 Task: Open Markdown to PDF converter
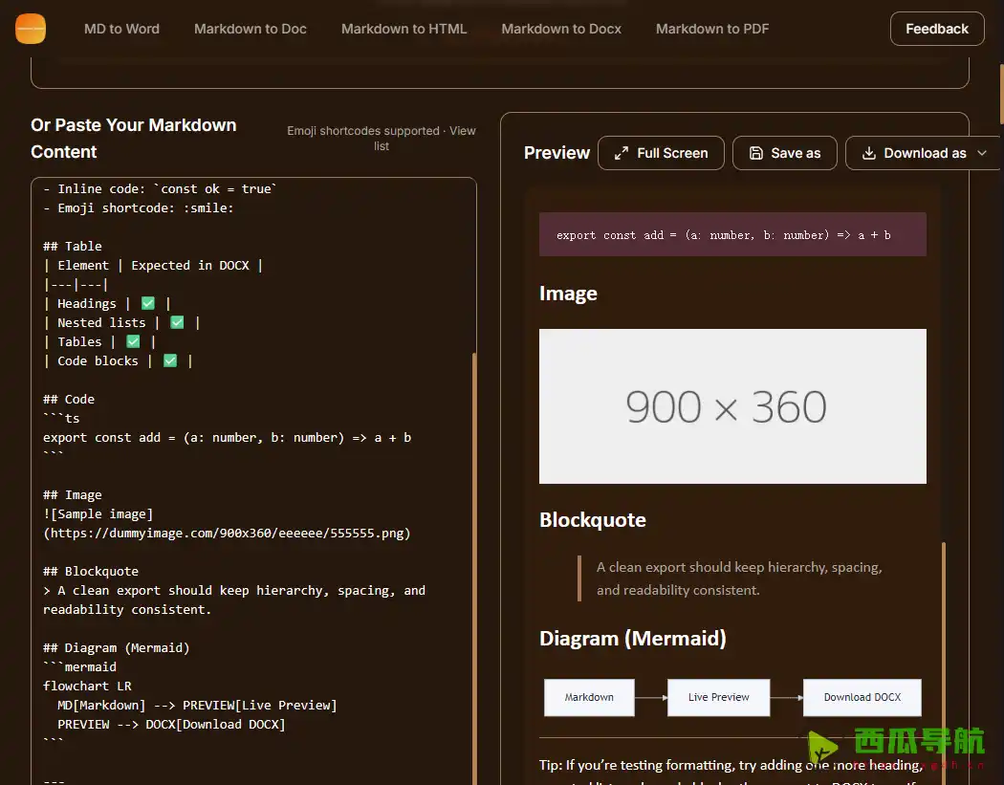[x=712, y=29]
